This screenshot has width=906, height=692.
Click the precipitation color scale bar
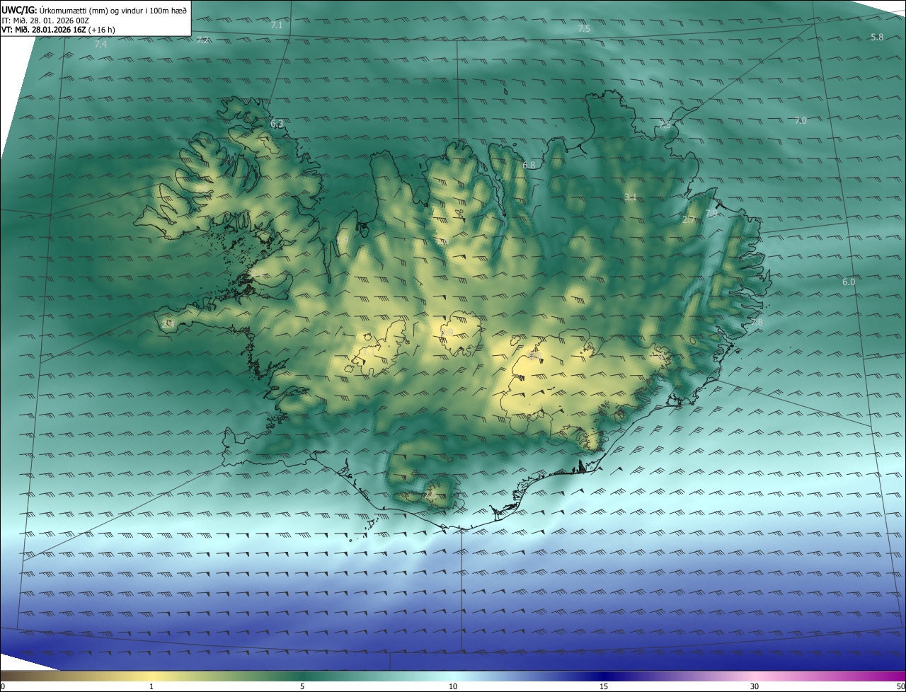tap(453, 676)
